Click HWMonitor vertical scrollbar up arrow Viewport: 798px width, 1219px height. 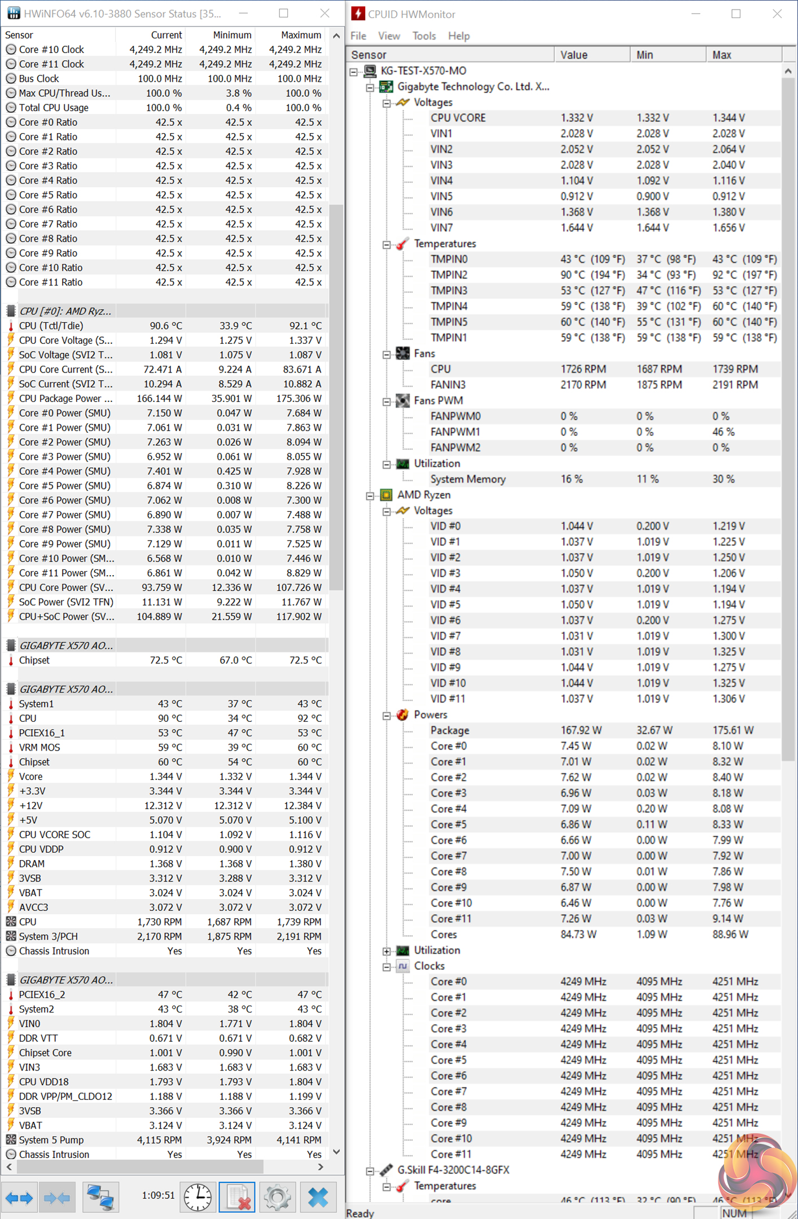(x=788, y=71)
